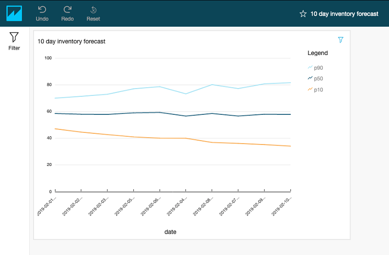Click the light blue p90 line
The height and width of the screenshot is (255, 389).
tap(173, 90)
